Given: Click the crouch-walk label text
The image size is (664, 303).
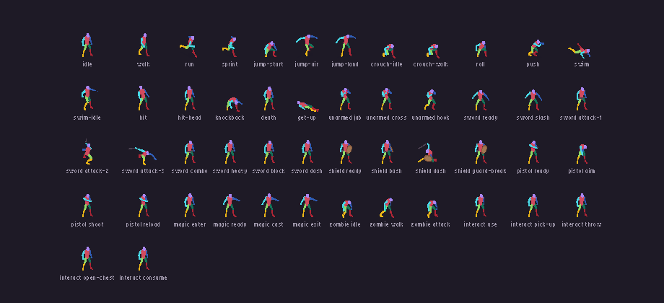Looking at the screenshot, I should coord(430,64).
